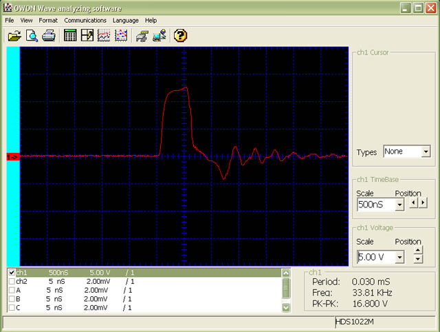
Task: Click the PK-PK value 16.800 V
Action: (x=370, y=304)
